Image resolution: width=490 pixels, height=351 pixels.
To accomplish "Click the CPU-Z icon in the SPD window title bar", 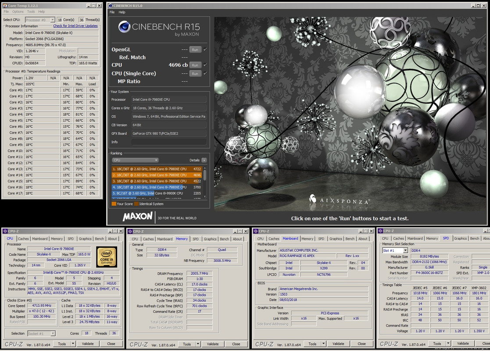I will click(380, 231).
